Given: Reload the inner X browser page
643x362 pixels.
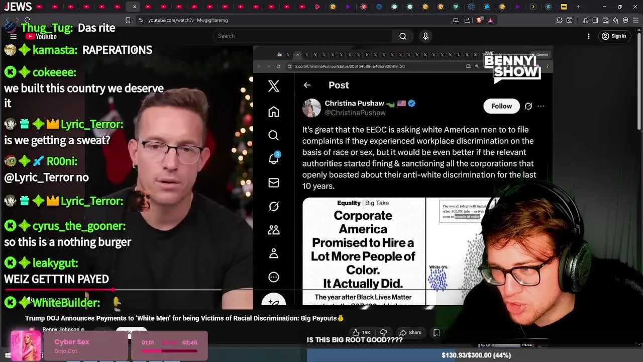Looking at the screenshot, I should pyautogui.click(x=278, y=66).
